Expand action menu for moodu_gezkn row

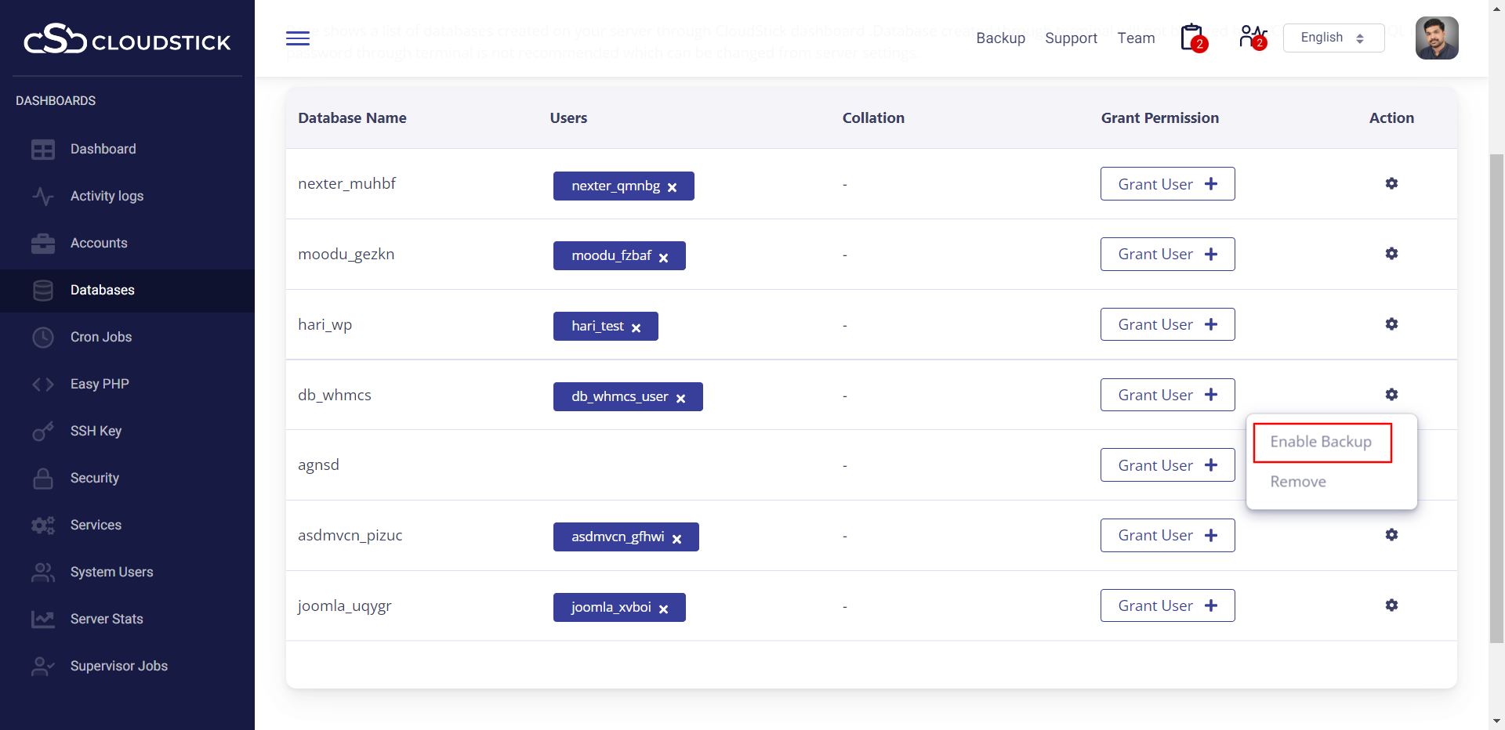click(x=1391, y=254)
